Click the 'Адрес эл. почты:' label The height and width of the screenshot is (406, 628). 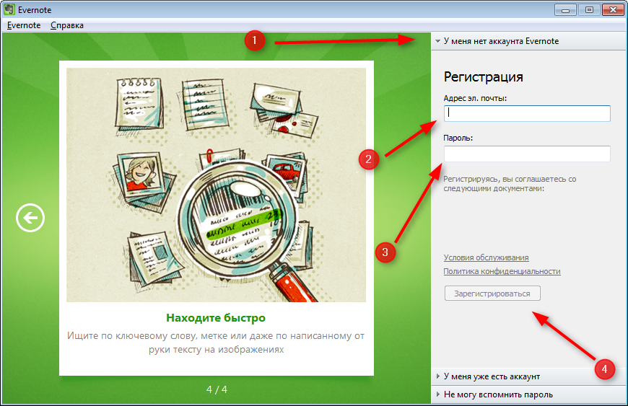[475, 98]
